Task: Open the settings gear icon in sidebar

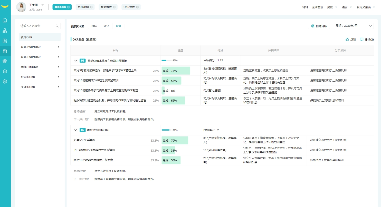Action: pos(5,81)
